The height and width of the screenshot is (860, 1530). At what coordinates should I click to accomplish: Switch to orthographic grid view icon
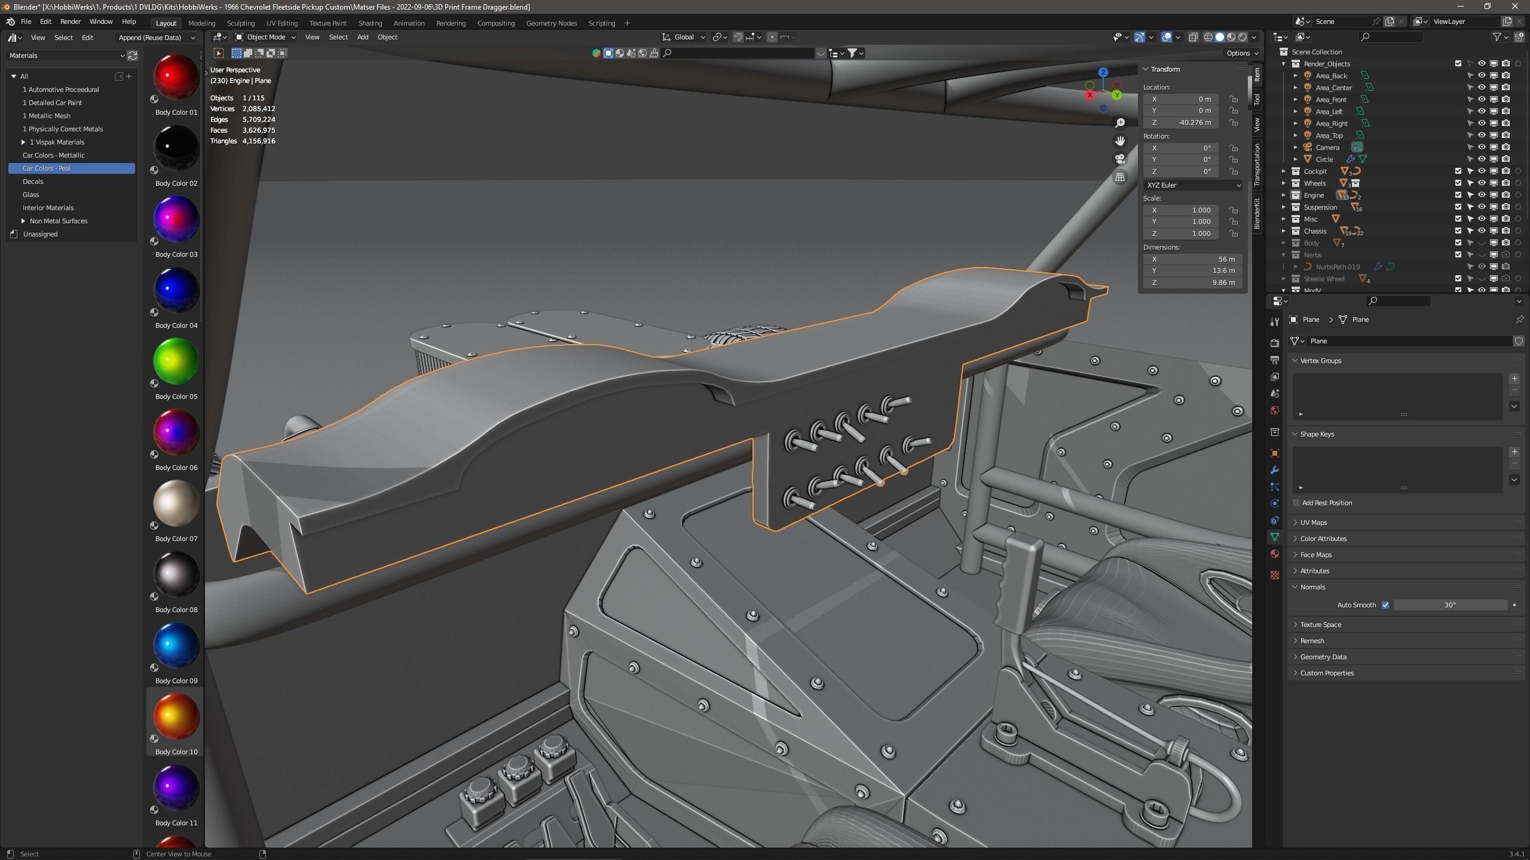coord(1120,177)
